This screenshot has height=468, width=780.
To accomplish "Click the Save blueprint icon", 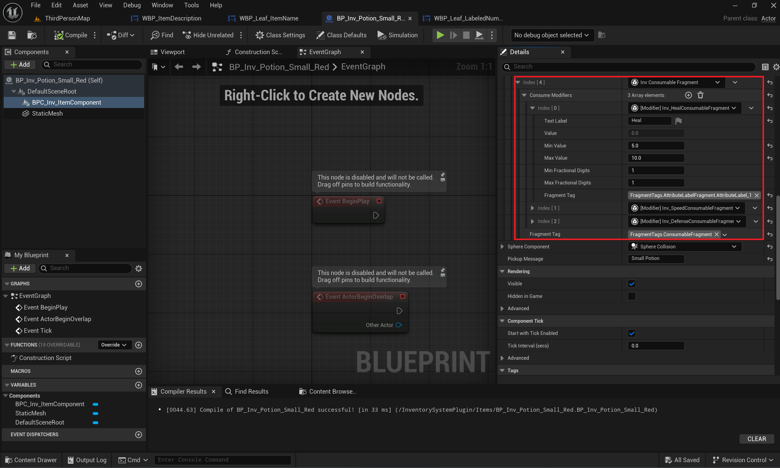I will [x=12, y=35].
